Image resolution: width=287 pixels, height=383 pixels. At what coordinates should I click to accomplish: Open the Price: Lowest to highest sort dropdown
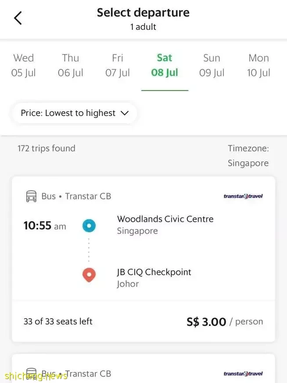[x=74, y=113]
